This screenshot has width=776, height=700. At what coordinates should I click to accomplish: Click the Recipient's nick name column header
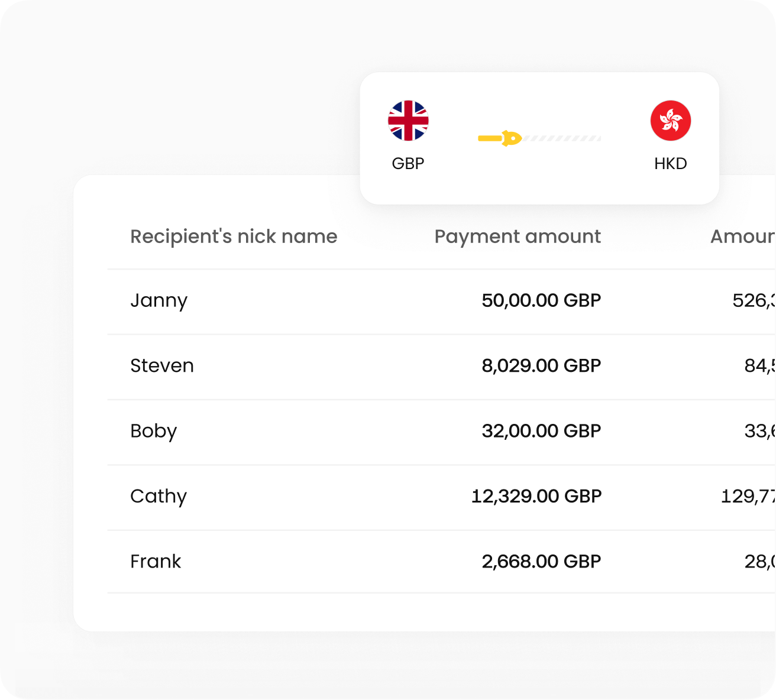tap(234, 236)
